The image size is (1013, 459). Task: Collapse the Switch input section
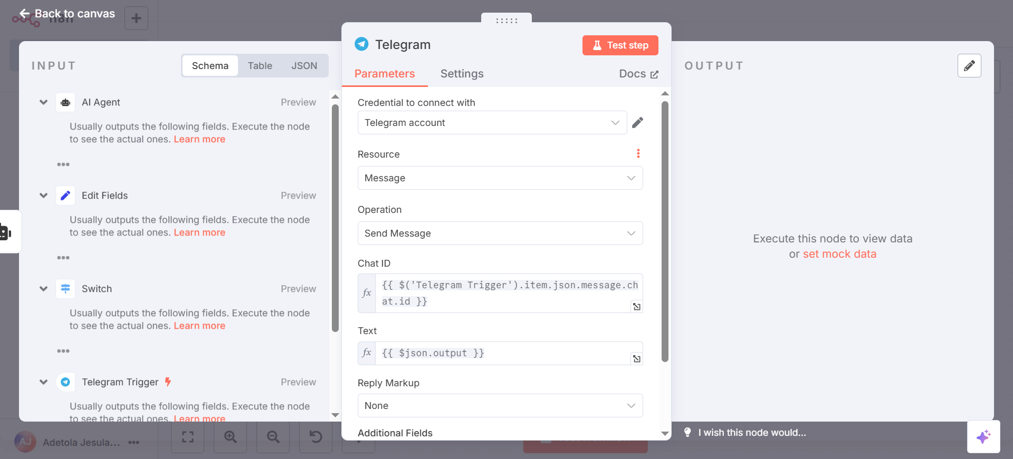click(44, 289)
